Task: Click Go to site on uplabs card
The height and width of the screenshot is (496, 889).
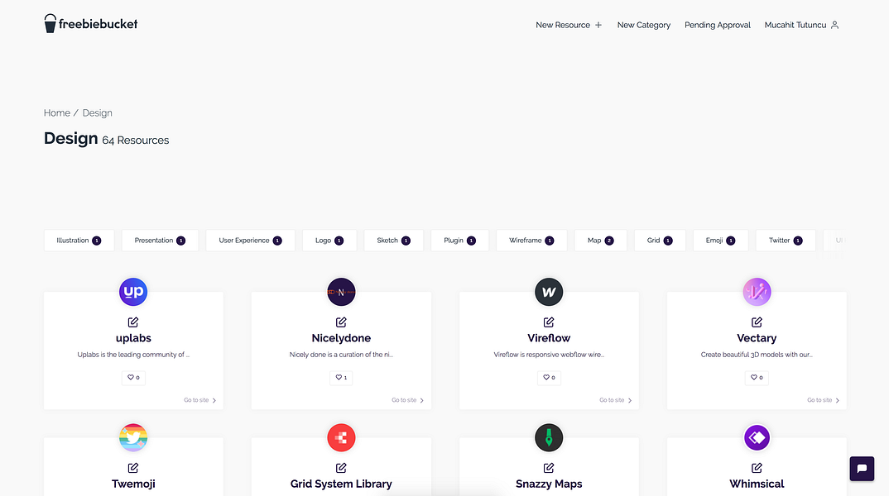Action: (x=200, y=400)
